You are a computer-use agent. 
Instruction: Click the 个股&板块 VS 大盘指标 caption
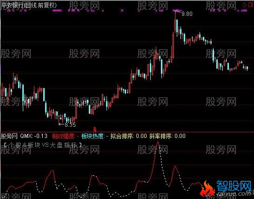(x=43, y=145)
